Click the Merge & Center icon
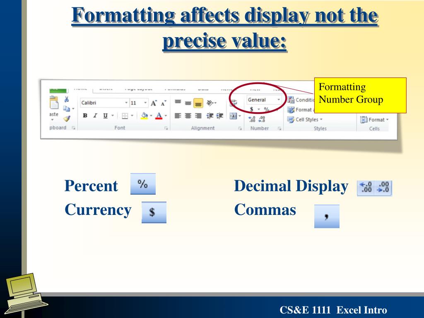 click(x=233, y=116)
